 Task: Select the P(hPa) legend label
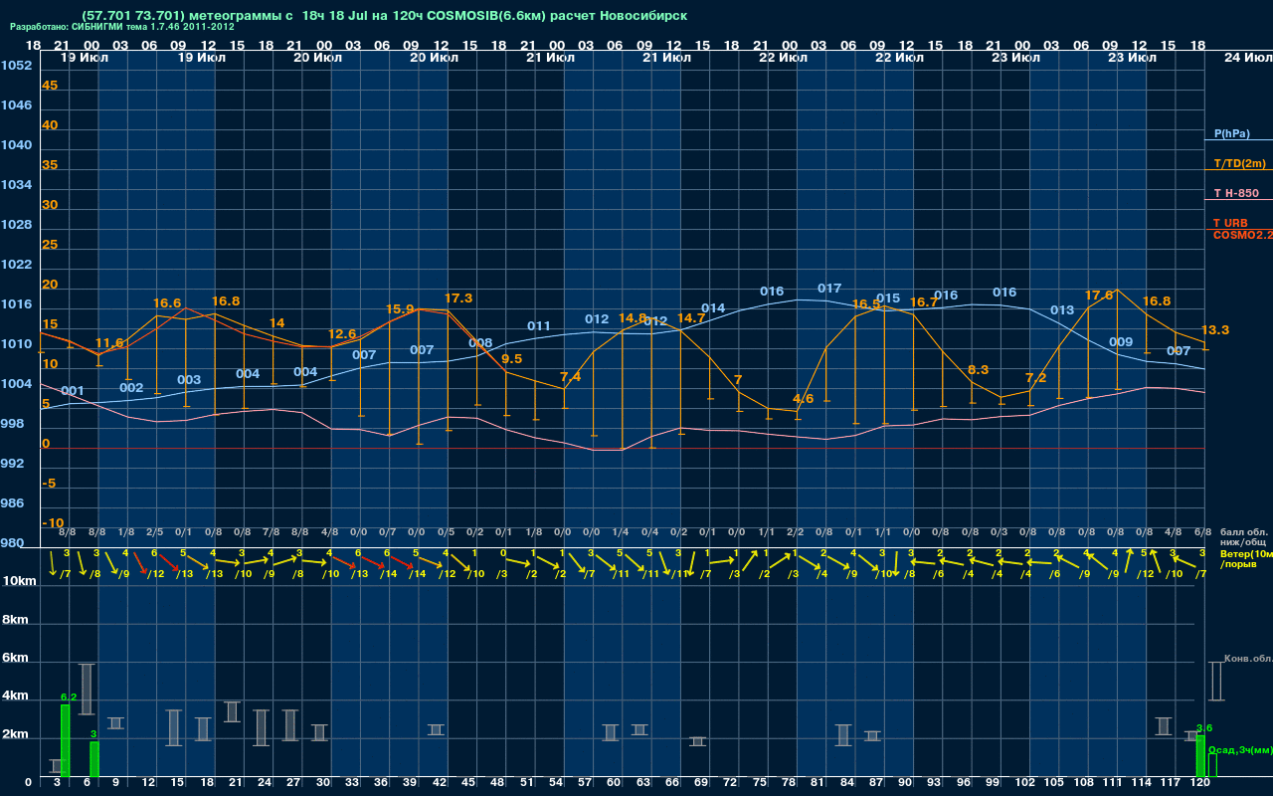(x=1232, y=133)
